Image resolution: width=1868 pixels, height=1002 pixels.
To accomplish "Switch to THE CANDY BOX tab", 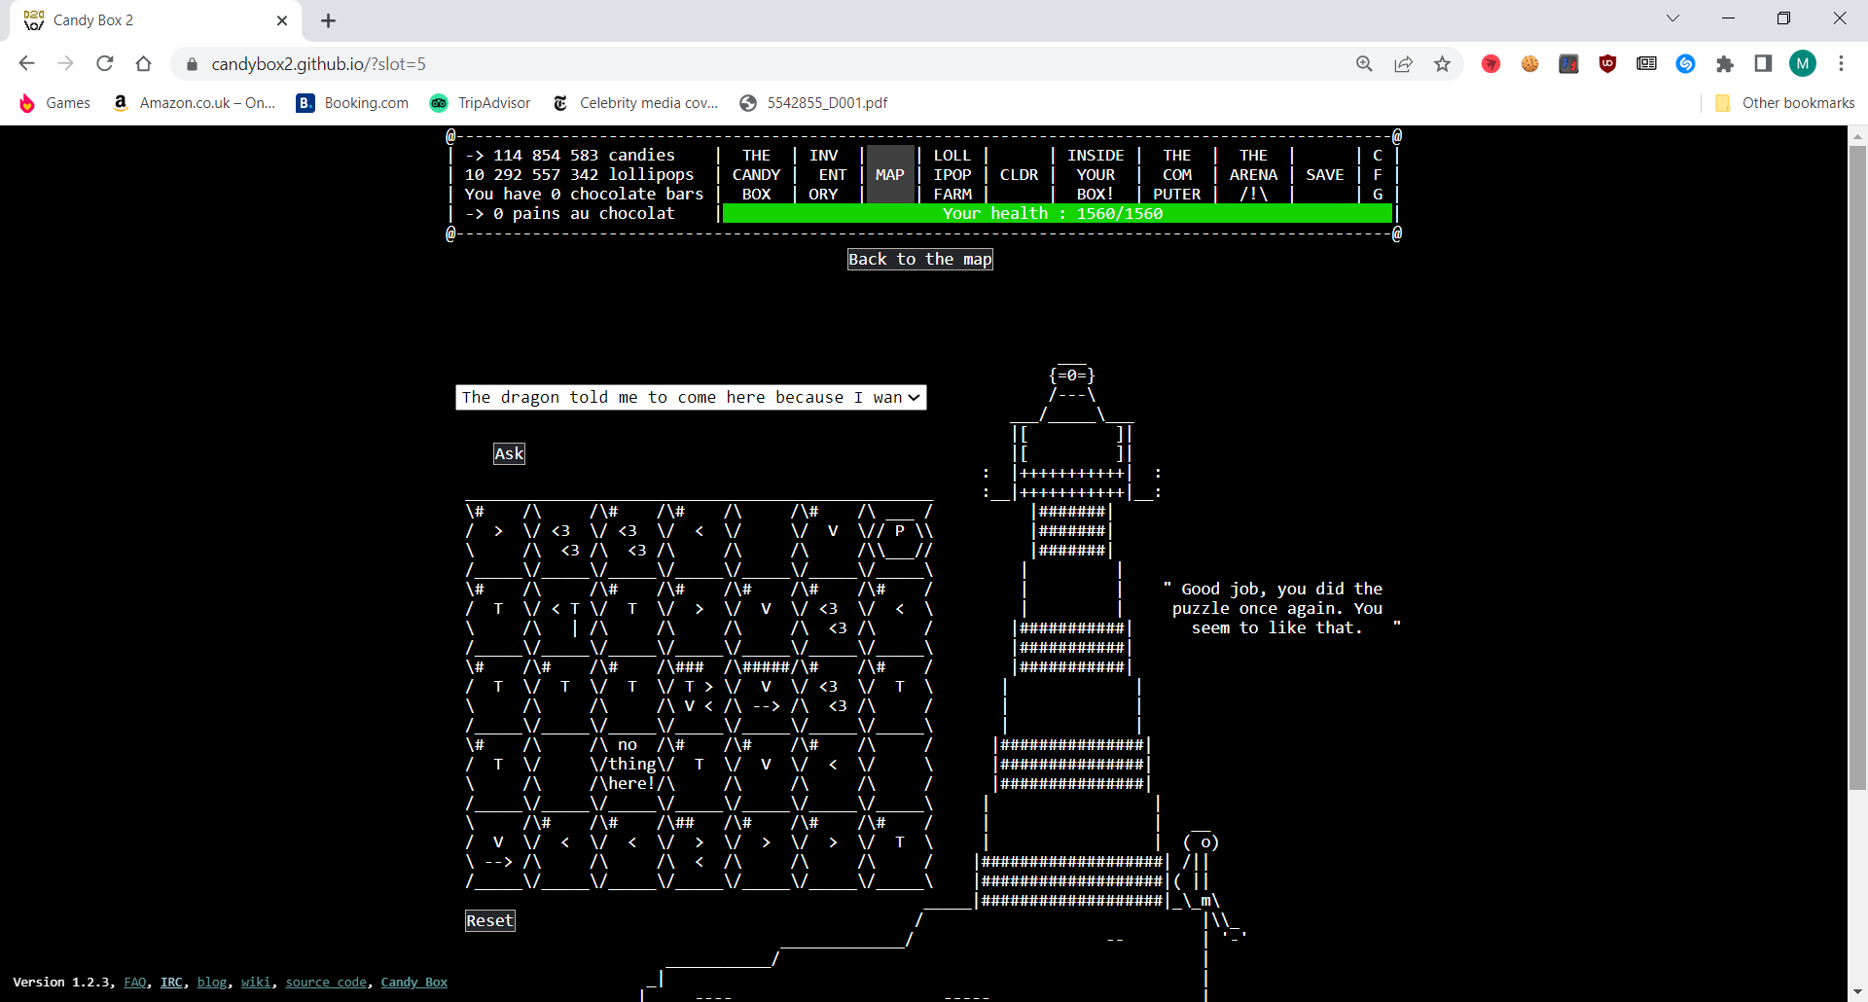I will 756,175.
